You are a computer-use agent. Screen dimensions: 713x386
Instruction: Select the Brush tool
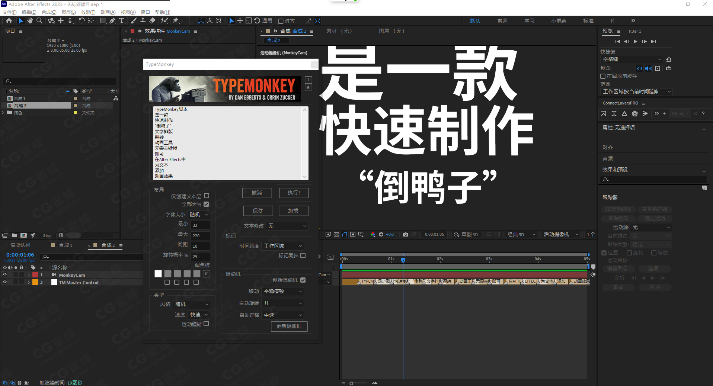coord(134,21)
